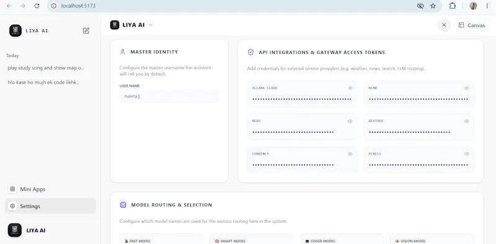Viewport: 496px width, 244px height.
Task: Click the Model Routing chip icon
Action: pos(123,205)
